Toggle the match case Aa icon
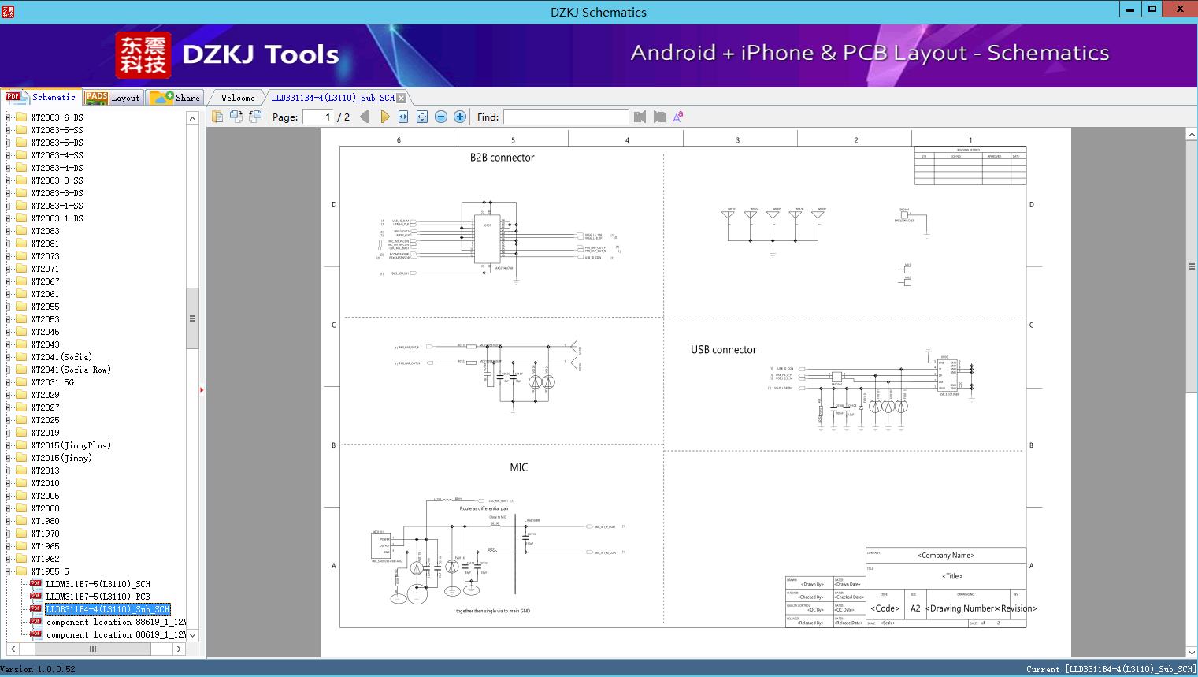1198x677 pixels. [677, 117]
